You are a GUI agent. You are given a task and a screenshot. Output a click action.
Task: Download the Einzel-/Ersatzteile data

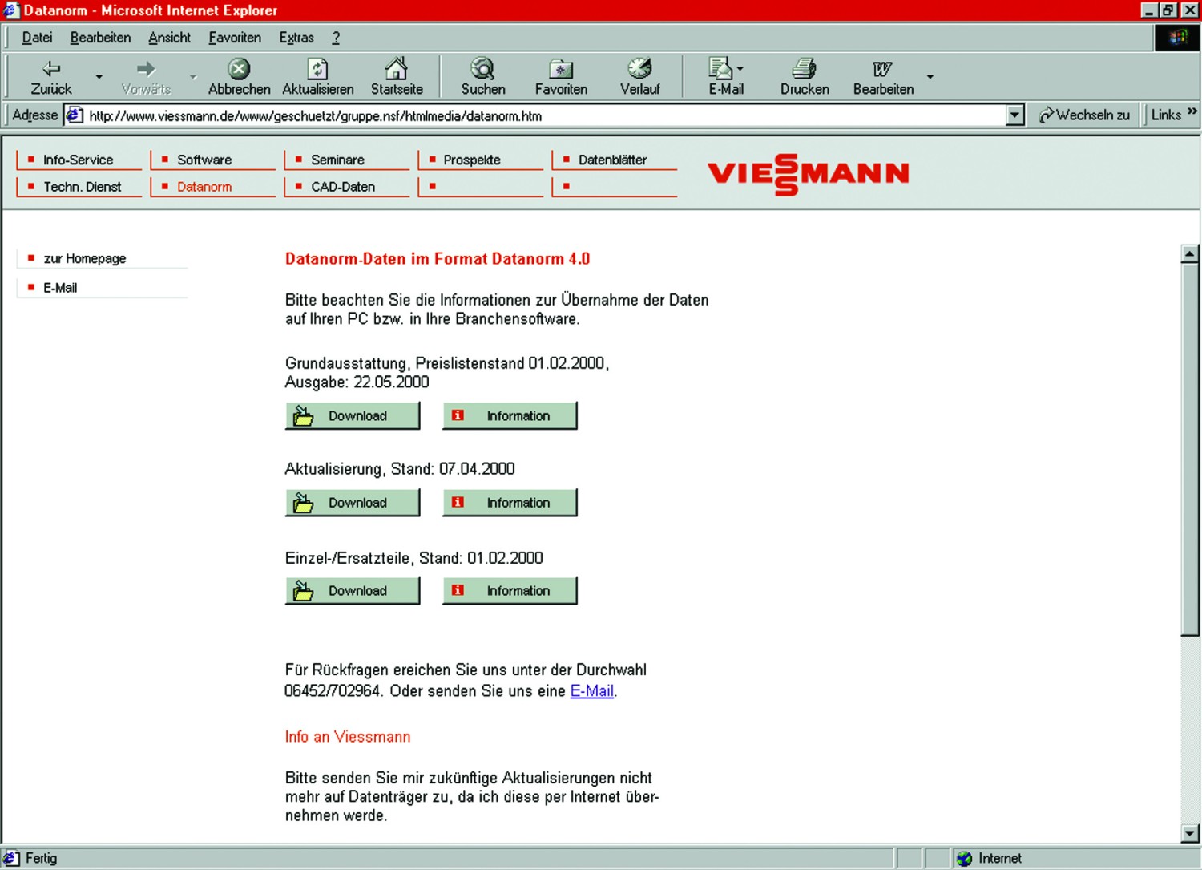coord(353,591)
